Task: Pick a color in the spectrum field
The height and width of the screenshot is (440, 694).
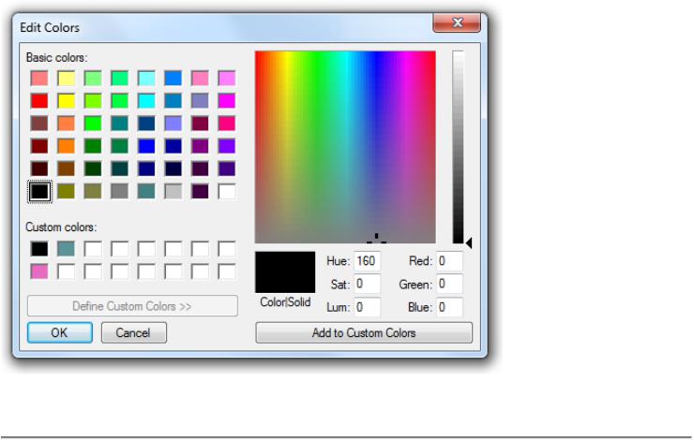Action: click(x=345, y=147)
